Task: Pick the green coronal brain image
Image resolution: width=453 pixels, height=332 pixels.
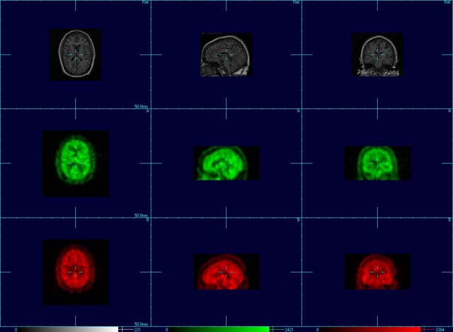Action: point(377,163)
